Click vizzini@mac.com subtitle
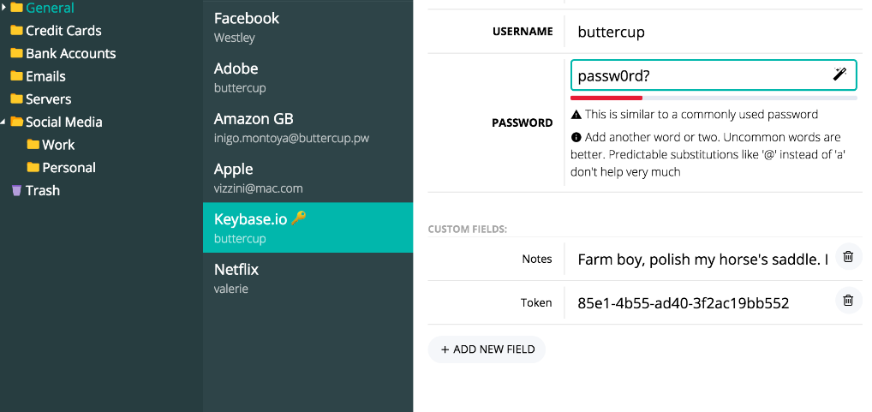The height and width of the screenshot is (412, 872). [x=258, y=188]
